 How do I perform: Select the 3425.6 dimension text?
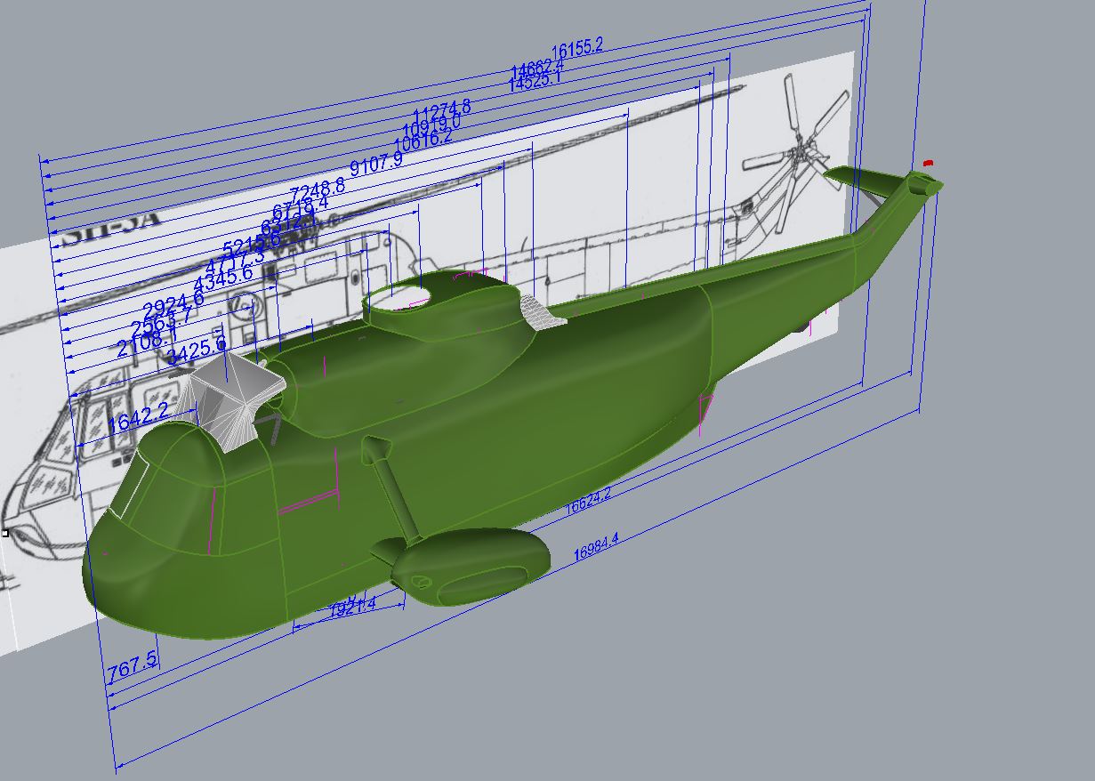point(197,350)
